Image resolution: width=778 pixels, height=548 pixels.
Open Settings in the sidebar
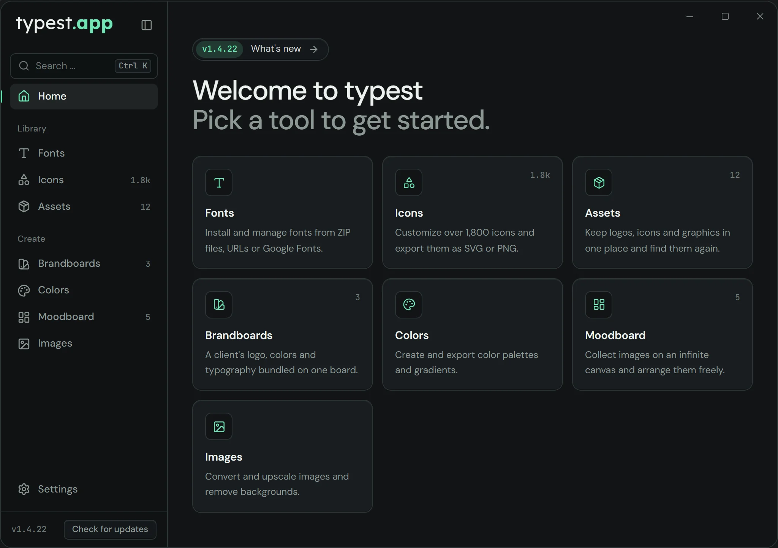click(x=84, y=489)
